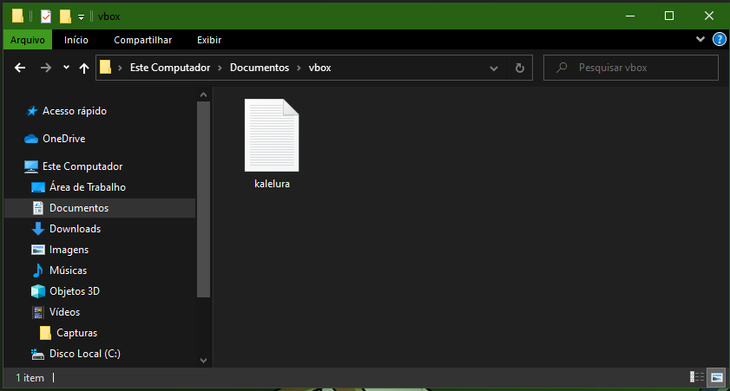The image size is (730, 391).
Task: Open the Arquivo menu
Action: tap(28, 40)
